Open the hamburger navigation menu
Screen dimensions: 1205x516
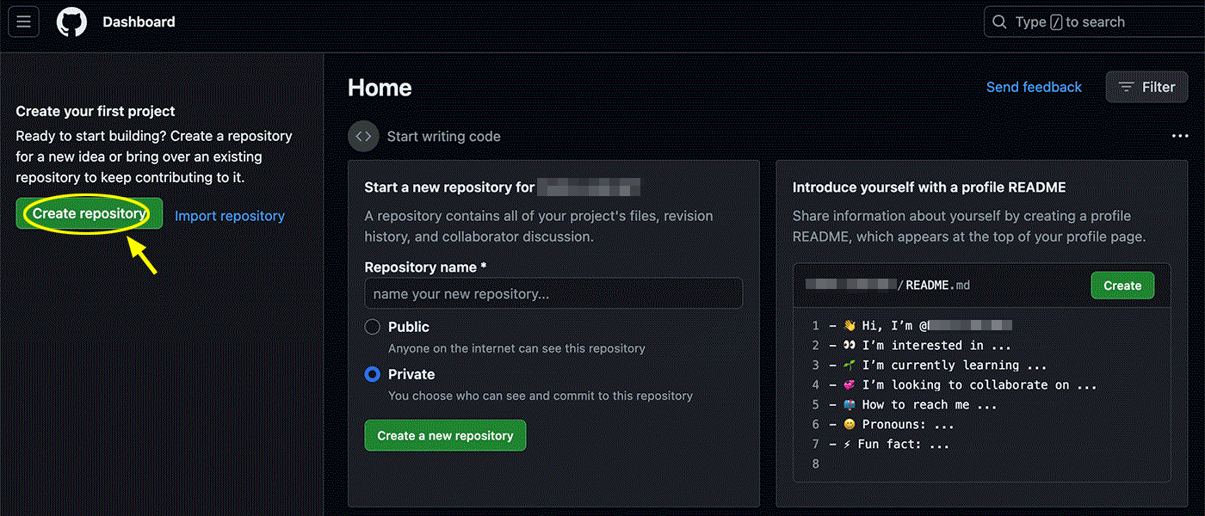coord(23,21)
